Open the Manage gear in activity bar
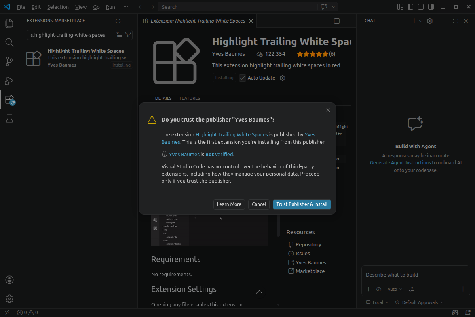The height and width of the screenshot is (317, 475). [x=9, y=298]
